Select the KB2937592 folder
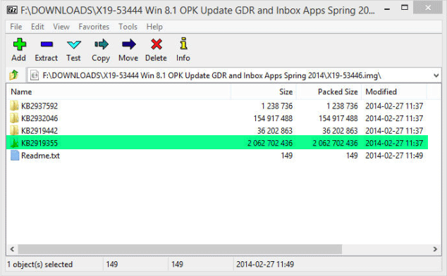Viewport: 447px width, 276px height. [39, 106]
